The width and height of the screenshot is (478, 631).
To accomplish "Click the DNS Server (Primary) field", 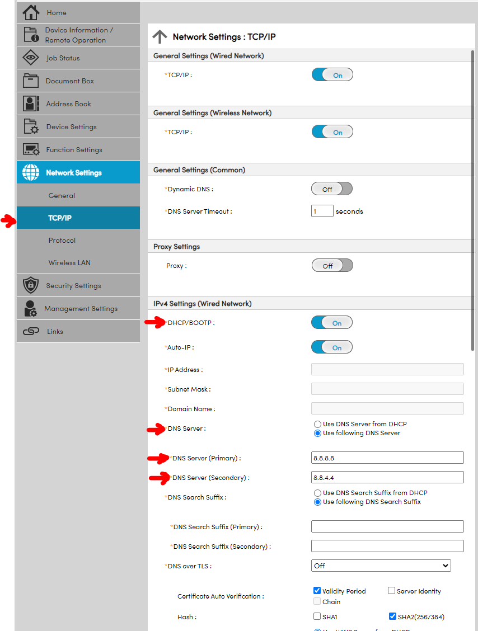I will click(387, 458).
